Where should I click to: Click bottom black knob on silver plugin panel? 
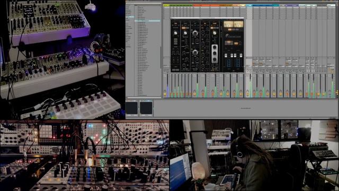(215, 59)
